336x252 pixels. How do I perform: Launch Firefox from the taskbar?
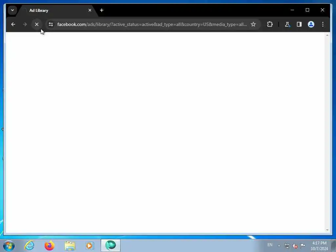[x=49, y=245]
